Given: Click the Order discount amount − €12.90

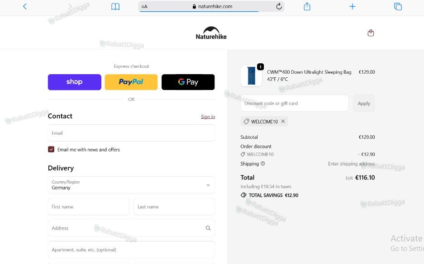Looking at the screenshot, I should (x=366, y=154).
